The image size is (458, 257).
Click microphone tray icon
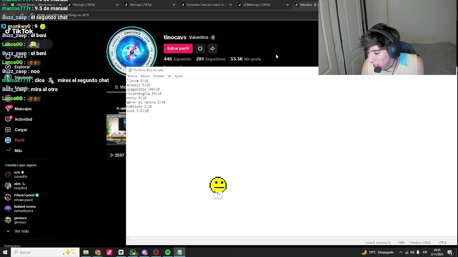tap(418, 252)
